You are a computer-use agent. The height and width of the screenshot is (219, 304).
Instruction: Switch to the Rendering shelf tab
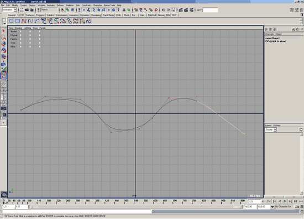(x=96, y=15)
